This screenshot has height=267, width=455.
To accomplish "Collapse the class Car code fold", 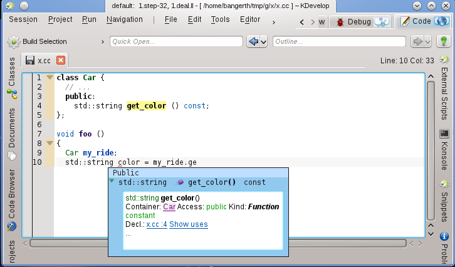I will pos(50,78).
